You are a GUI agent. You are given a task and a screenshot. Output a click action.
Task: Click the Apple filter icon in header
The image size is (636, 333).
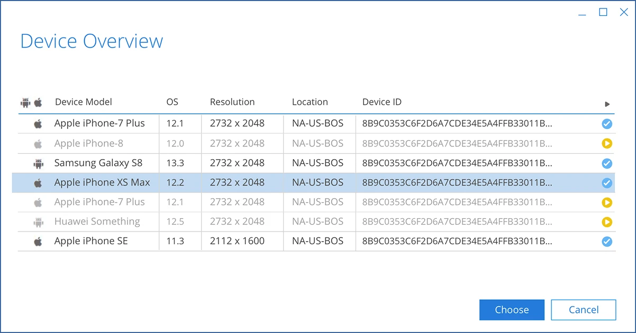(38, 103)
